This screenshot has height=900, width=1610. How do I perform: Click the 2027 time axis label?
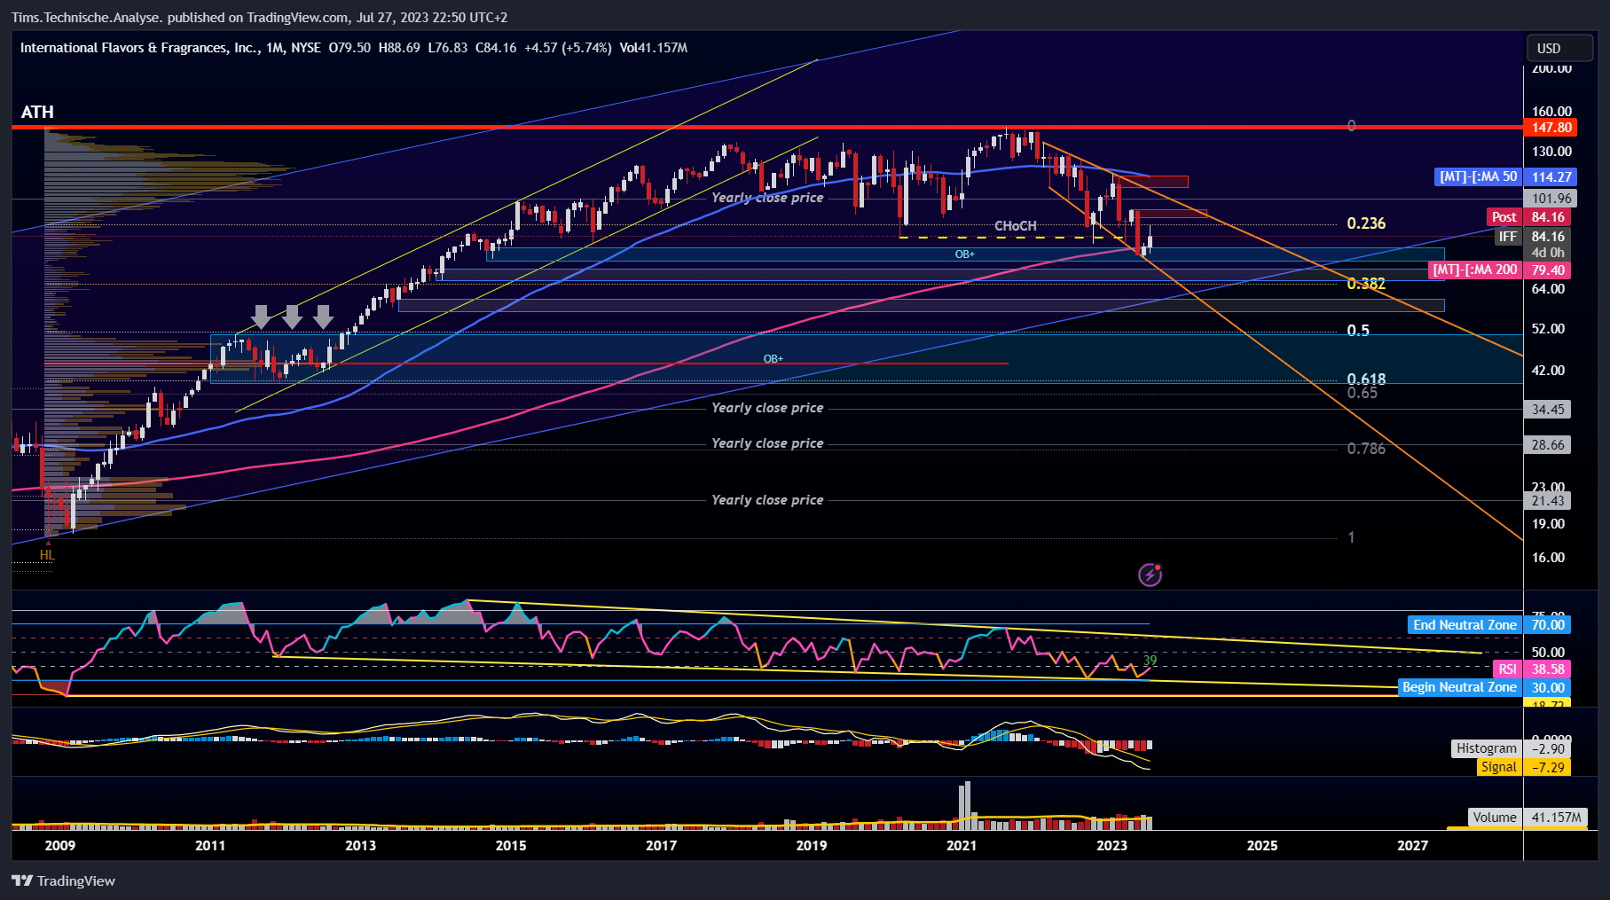click(x=1413, y=845)
